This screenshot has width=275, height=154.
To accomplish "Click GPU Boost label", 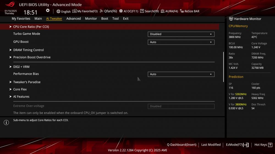I will coord(21,42).
